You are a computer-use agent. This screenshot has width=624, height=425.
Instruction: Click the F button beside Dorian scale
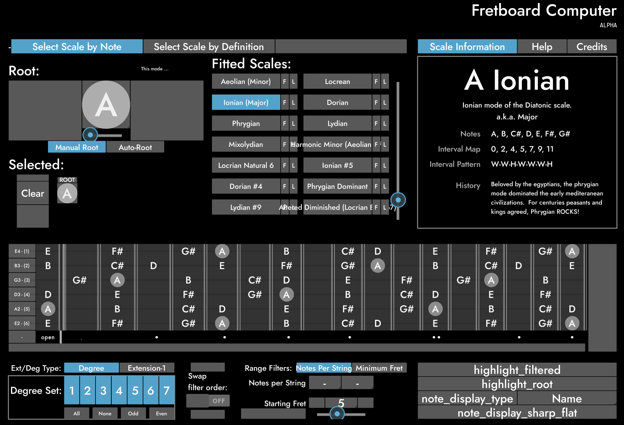376,103
